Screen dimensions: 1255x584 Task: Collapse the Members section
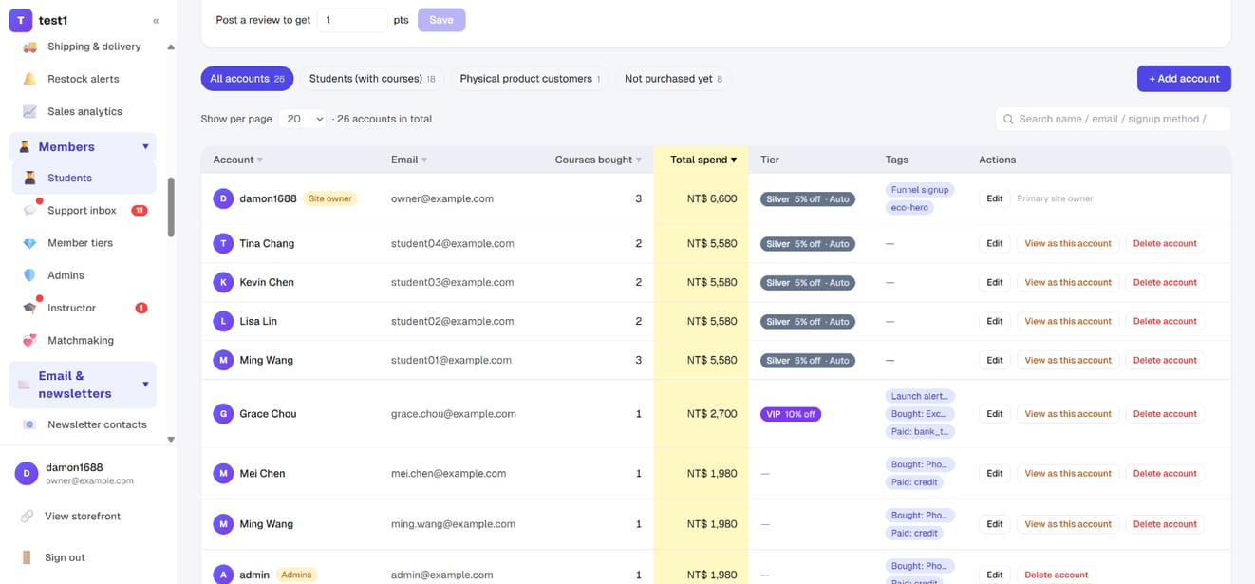click(145, 146)
